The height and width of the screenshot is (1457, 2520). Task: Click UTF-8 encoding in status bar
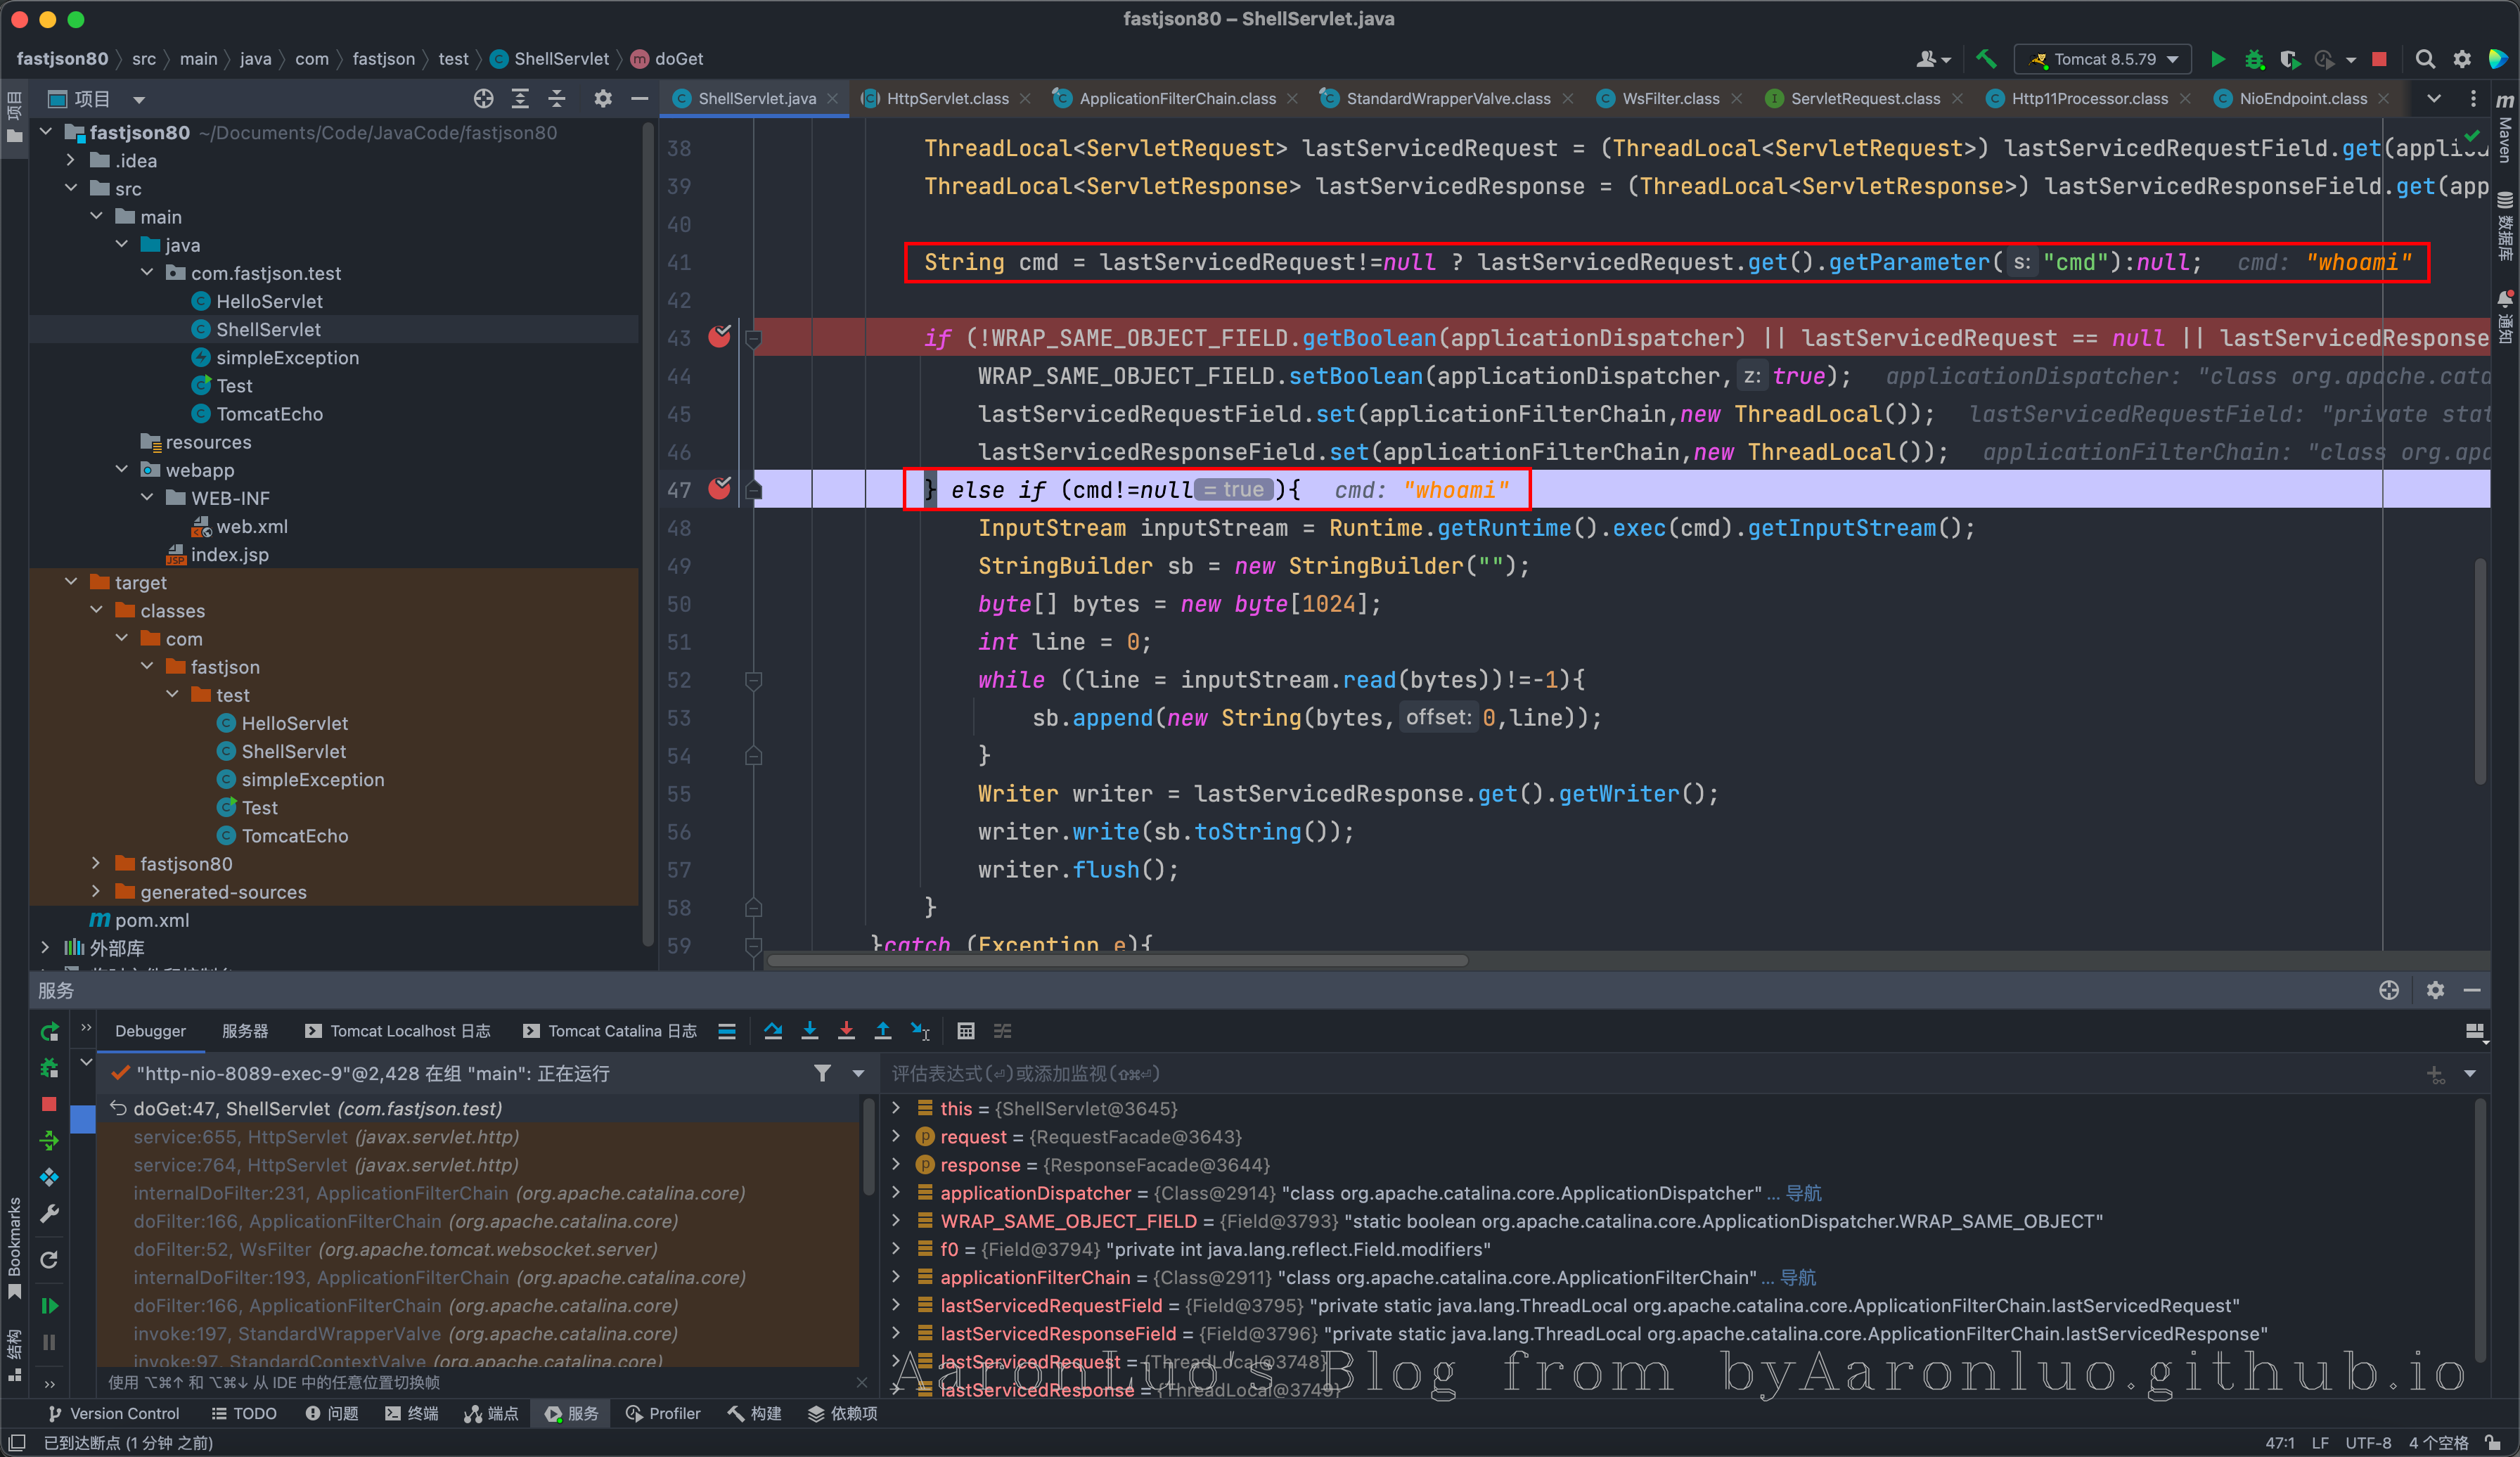click(x=2368, y=1442)
